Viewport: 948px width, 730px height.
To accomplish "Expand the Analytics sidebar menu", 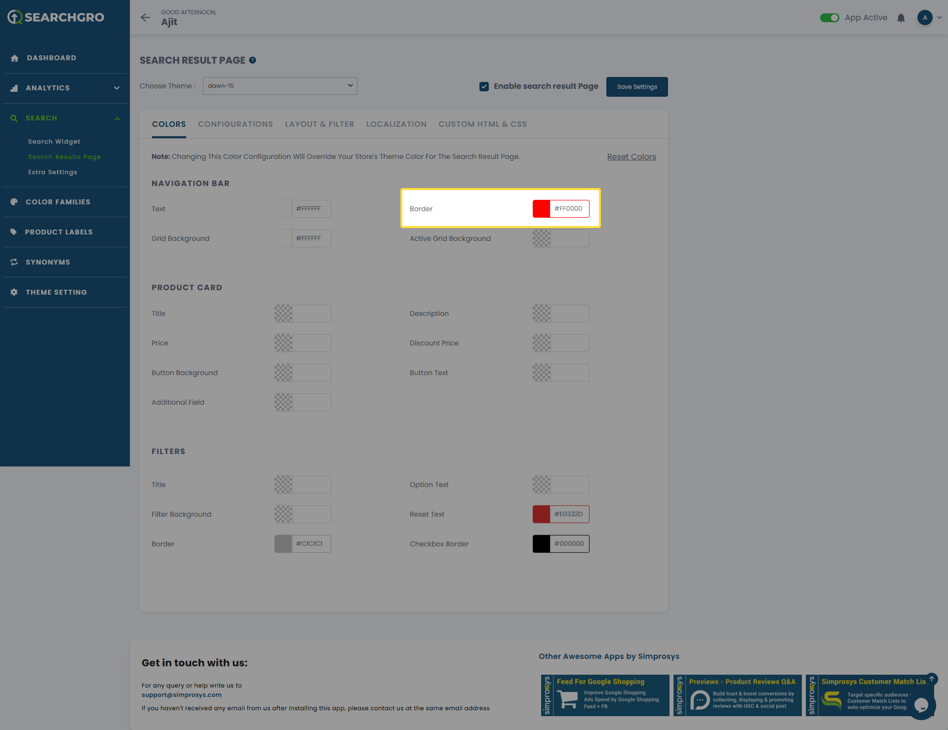I will tap(117, 88).
